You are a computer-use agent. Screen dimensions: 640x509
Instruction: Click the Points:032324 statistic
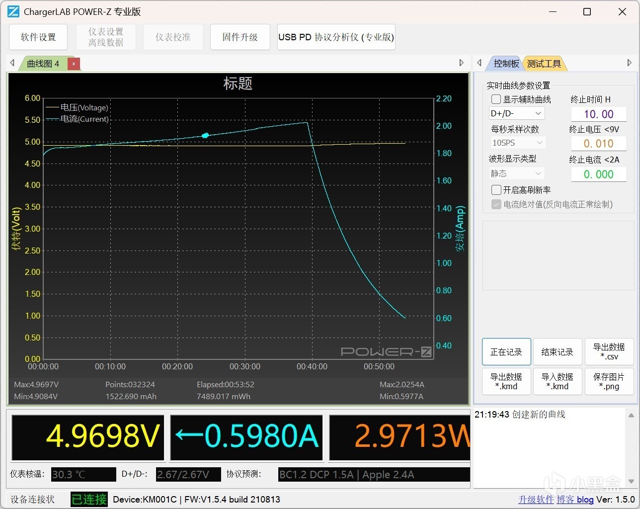point(130,385)
